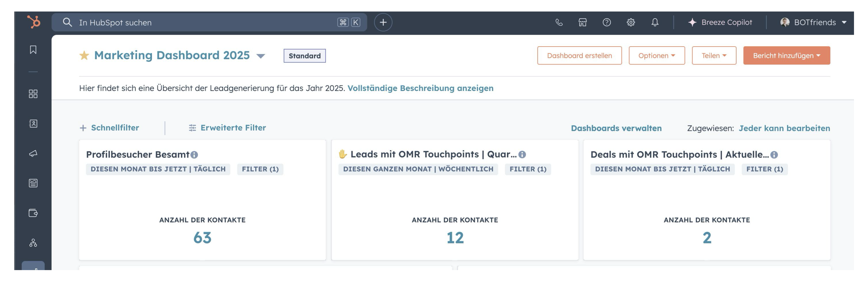This screenshot has width=863, height=283.
Task: Open the Content sidebar icon
Action: click(x=33, y=183)
